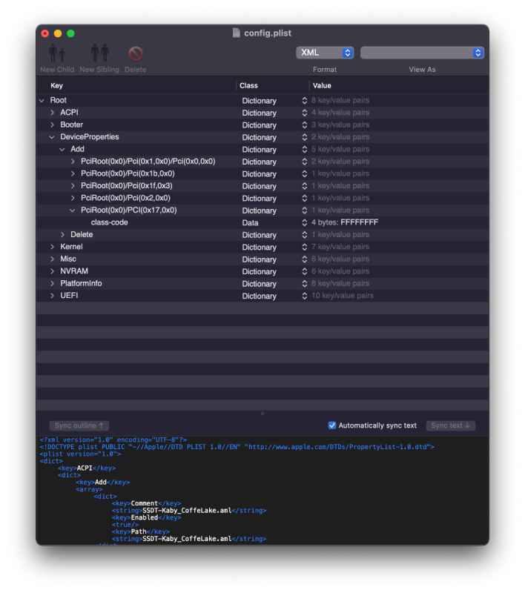
Task: Click the New Sibling toolbar icon
Action: click(99, 53)
